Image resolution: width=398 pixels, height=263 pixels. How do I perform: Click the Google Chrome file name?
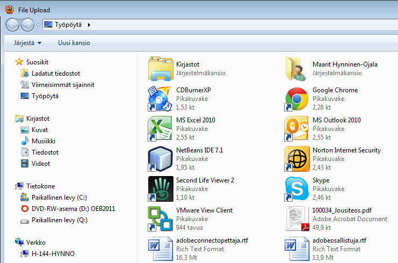335,90
